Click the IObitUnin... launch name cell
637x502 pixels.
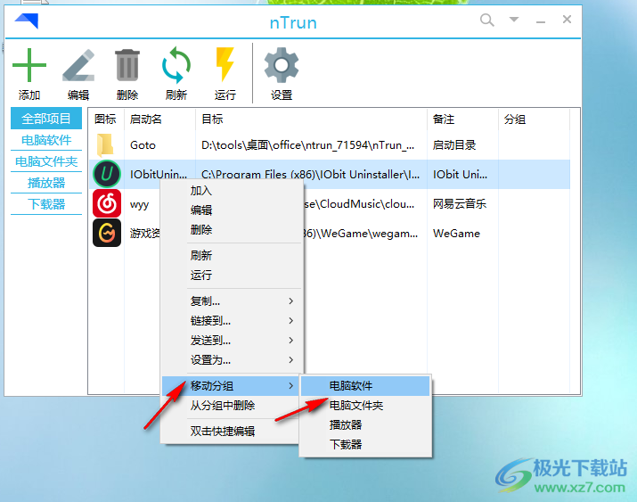click(159, 175)
